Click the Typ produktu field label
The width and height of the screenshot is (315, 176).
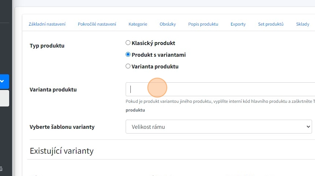(x=47, y=46)
